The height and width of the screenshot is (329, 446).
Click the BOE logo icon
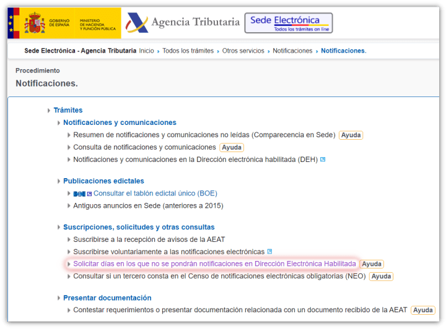click(x=79, y=194)
